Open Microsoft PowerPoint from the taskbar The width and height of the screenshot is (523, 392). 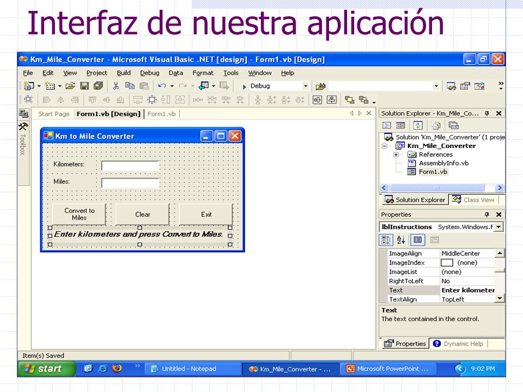[388, 369]
